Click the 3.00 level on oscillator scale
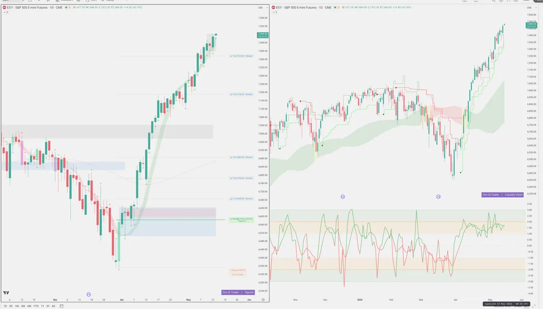This screenshot has width=543, height=309. pyautogui.click(x=529, y=210)
